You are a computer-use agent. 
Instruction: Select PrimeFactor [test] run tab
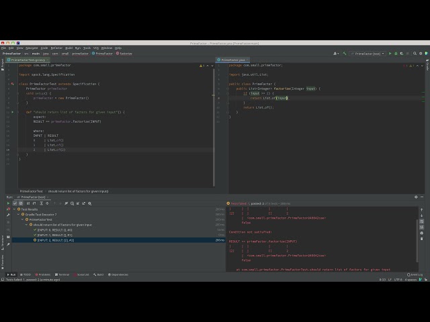pyautogui.click(x=33, y=197)
